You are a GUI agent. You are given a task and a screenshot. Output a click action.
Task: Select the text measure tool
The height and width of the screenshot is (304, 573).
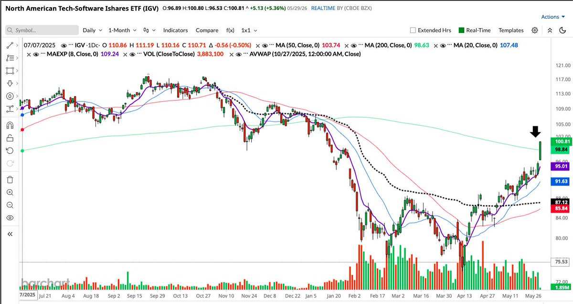click(9, 109)
